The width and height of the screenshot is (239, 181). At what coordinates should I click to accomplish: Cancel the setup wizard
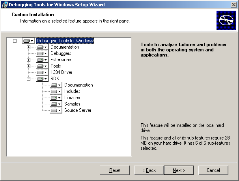tap(213, 170)
